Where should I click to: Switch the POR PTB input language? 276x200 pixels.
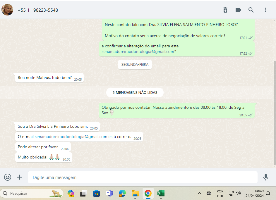(220, 193)
